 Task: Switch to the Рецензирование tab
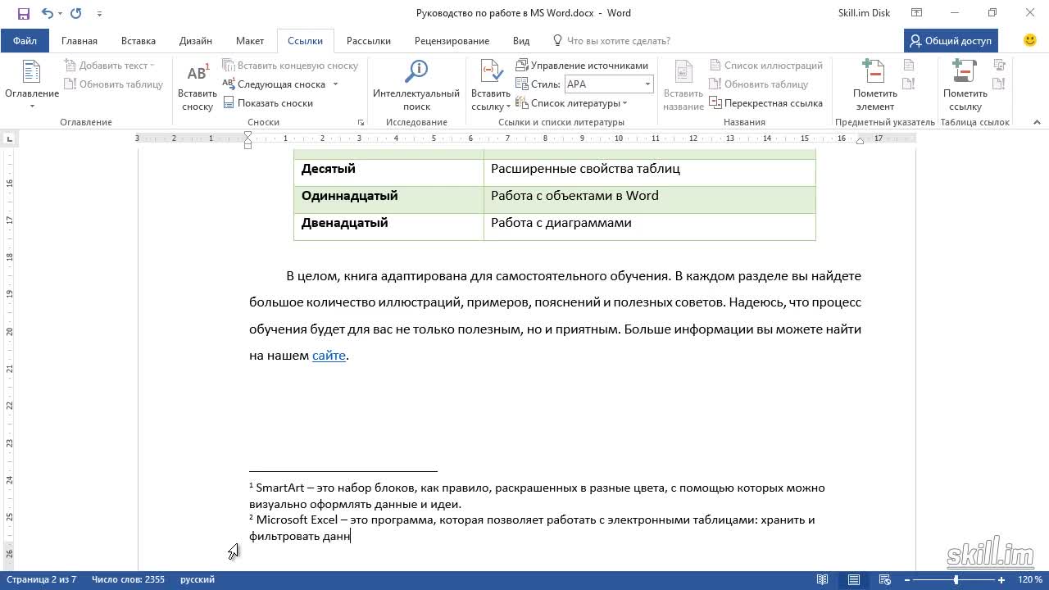click(x=452, y=40)
